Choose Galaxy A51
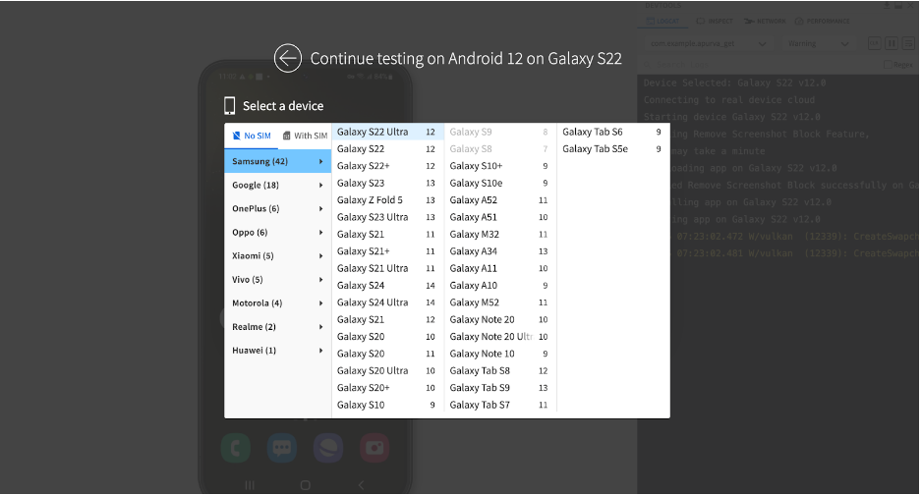Viewport: 921px width, 495px height. pos(500,217)
